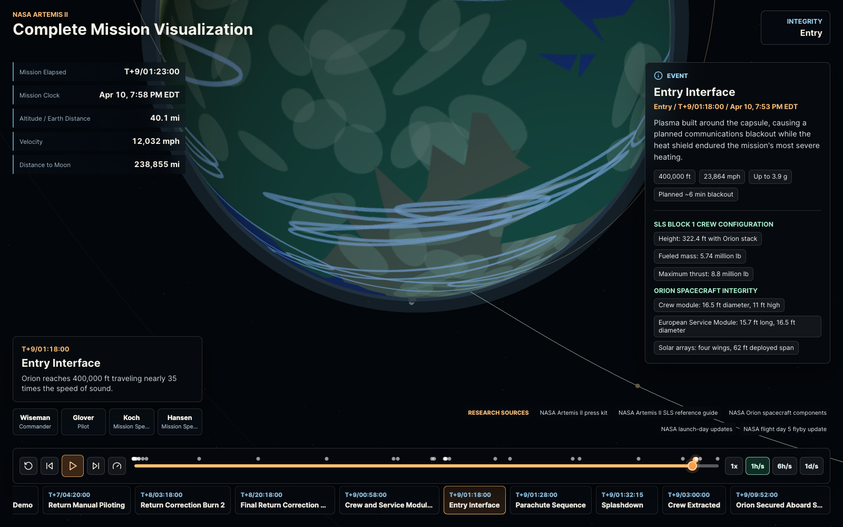Click the Mission Elapsed value T+9/01:23:00
843x527 pixels.
(152, 72)
